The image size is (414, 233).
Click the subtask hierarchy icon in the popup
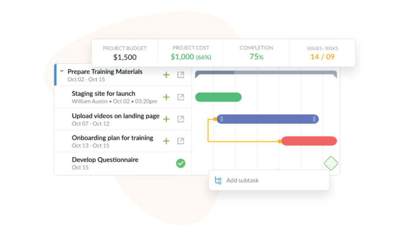tap(218, 180)
